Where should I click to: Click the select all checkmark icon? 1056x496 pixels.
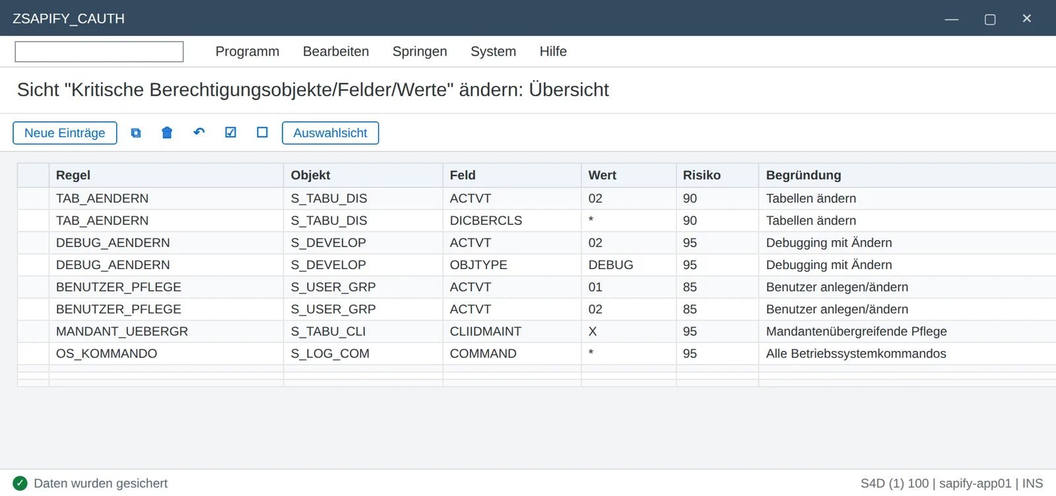230,133
